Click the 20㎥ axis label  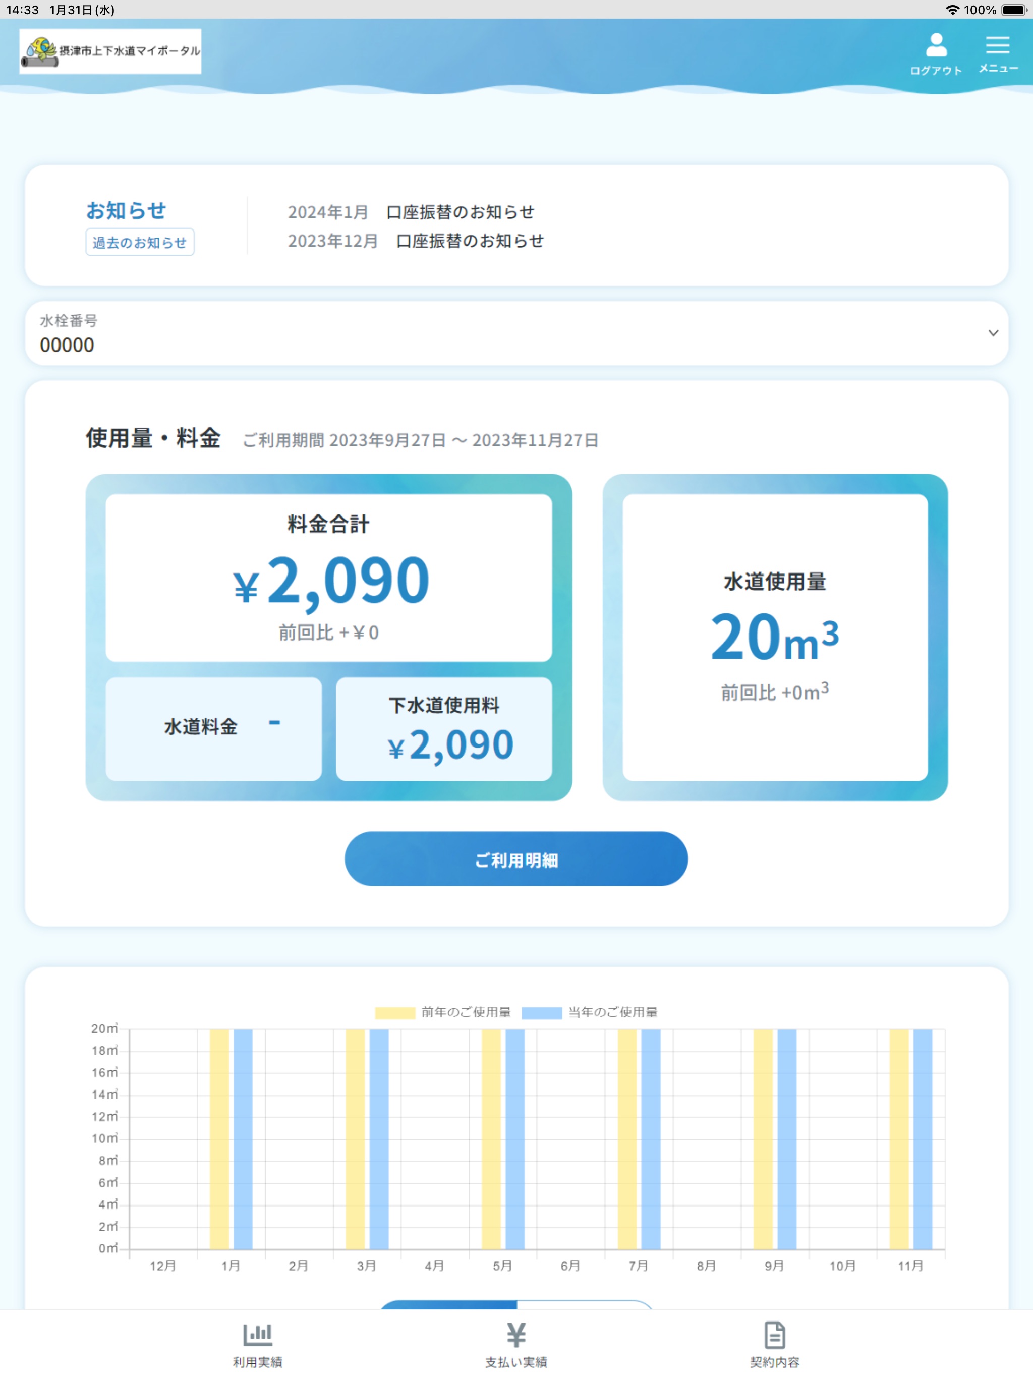[x=104, y=1028]
